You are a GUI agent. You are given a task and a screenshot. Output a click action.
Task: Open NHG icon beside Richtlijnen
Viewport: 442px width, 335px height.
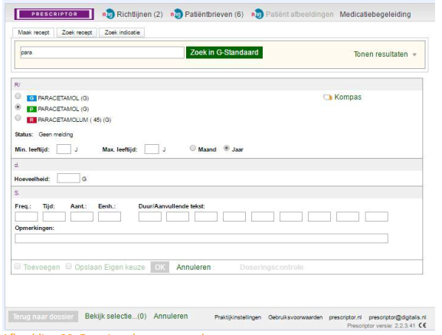(109, 14)
